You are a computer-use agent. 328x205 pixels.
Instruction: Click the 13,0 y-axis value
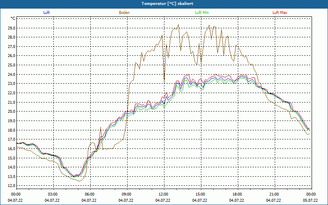12,177
